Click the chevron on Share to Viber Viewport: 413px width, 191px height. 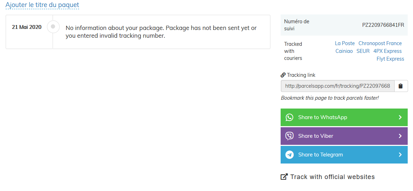point(400,136)
